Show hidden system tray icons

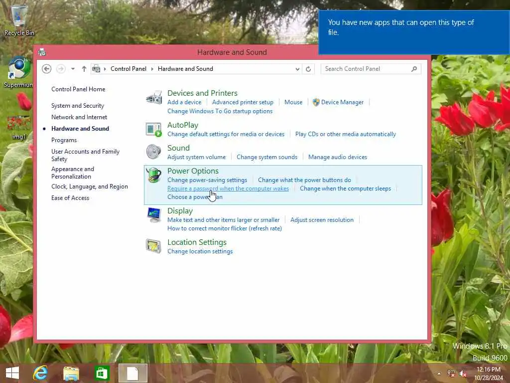[x=439, y=374]
